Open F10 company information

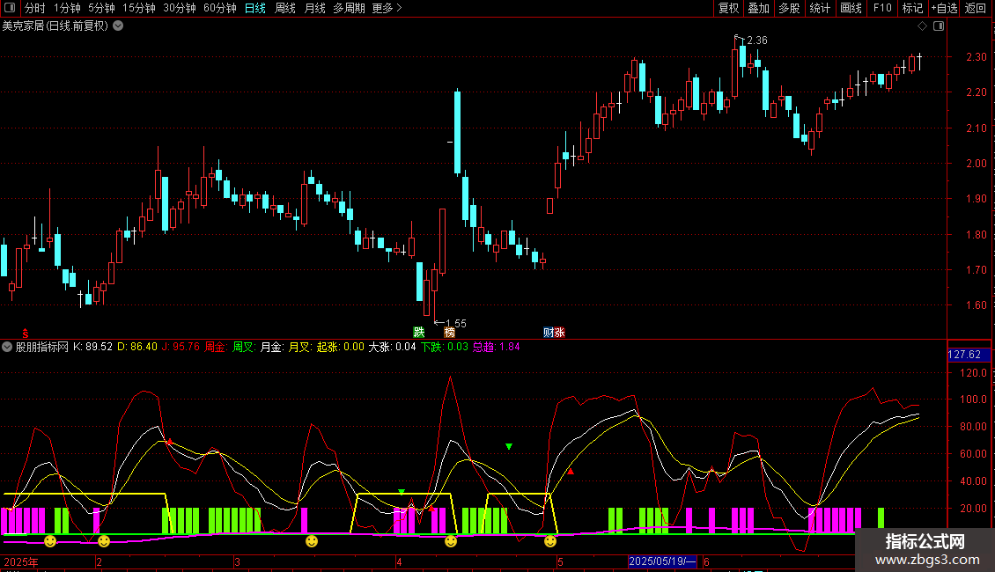tap(882, 8)
